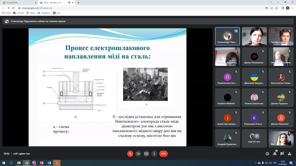
Task: Select Денис Луценко participant tile
Action: click(x=281, y=98)
